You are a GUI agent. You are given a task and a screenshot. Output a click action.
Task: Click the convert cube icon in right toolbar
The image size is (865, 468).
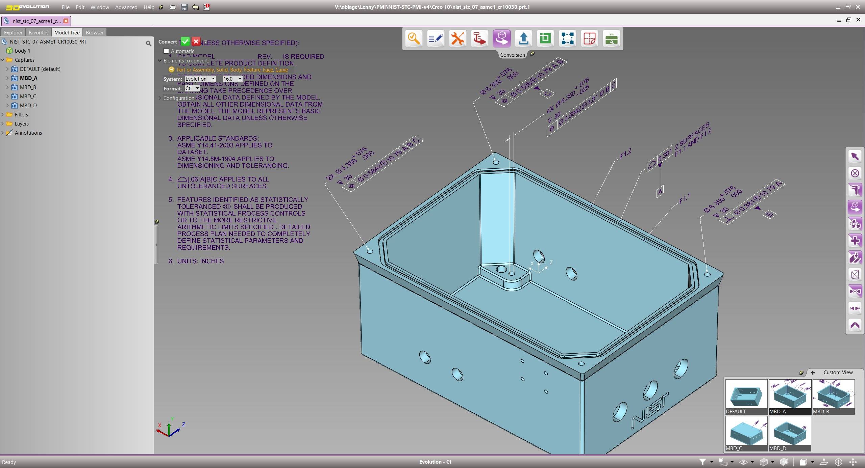[855, 207]
